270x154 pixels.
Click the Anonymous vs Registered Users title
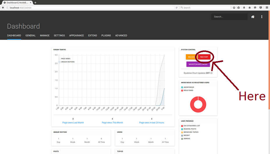[195, 83]
